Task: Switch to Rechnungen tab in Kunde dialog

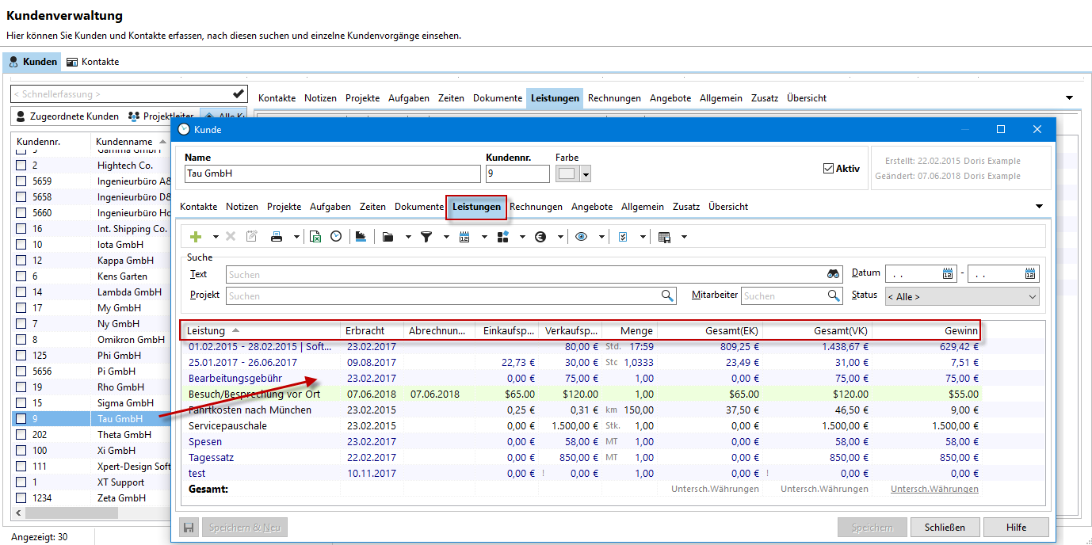Action: pos(536,207)
